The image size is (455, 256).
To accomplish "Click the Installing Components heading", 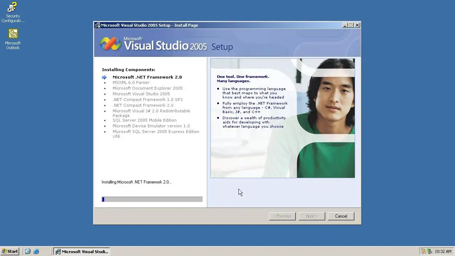I will [x=129, y=70].
